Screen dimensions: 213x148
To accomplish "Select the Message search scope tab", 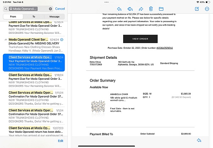I will click(54, 17).
